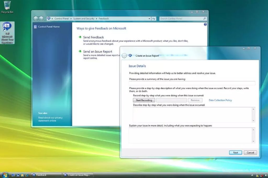The width and height of the screenshot is (268, 178).
Task: Click green arrow beside Send an Issue Report
Action: (80, 51)
